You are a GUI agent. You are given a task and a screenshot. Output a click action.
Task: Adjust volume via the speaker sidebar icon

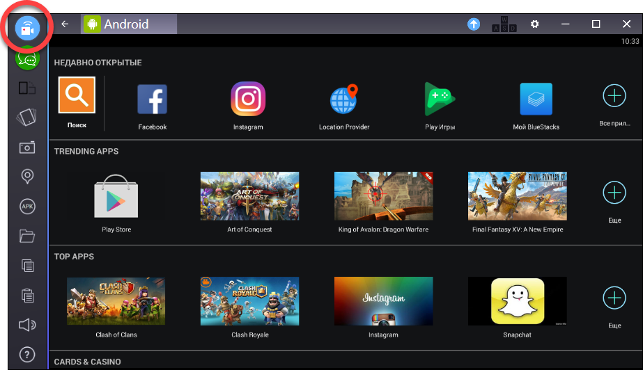tap(27, 325)
